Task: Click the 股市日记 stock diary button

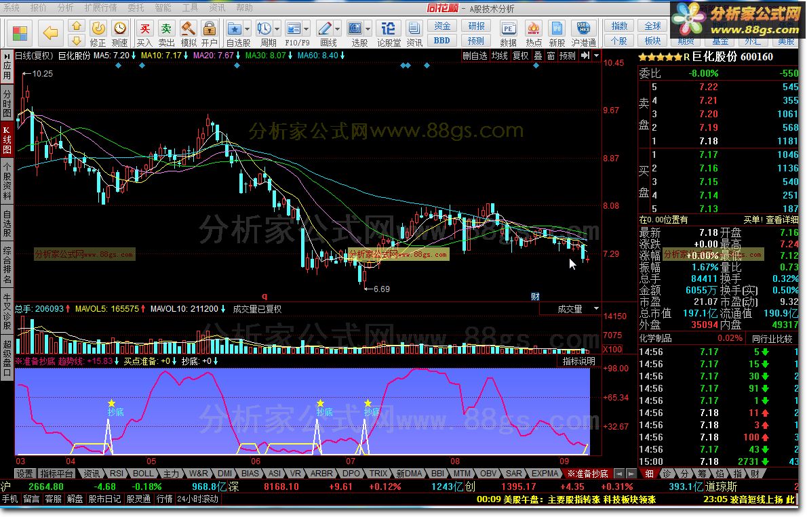Action: click(104, 499)
